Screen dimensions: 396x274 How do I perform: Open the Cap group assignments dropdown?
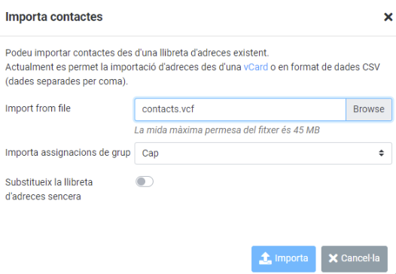click(x=263, y=154)
